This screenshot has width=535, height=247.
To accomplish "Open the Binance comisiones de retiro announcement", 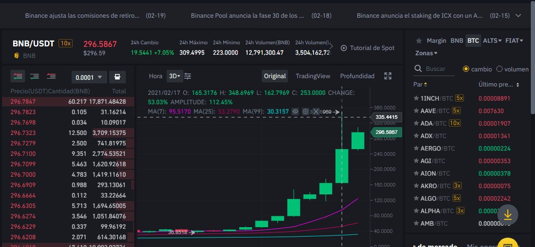I will tap(83, 16).
